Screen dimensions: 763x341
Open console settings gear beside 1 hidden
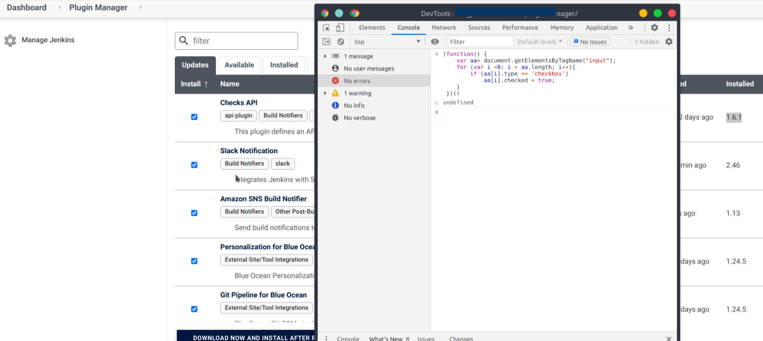(x=669, y=42)
